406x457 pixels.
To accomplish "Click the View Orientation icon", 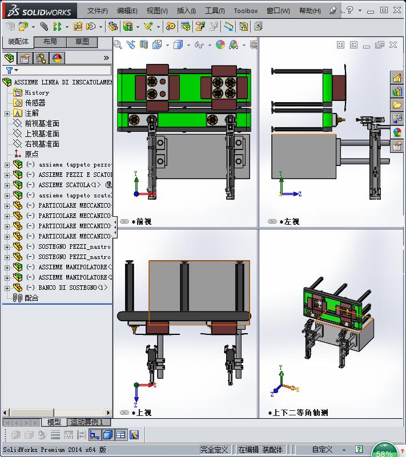I will point(157,45).
